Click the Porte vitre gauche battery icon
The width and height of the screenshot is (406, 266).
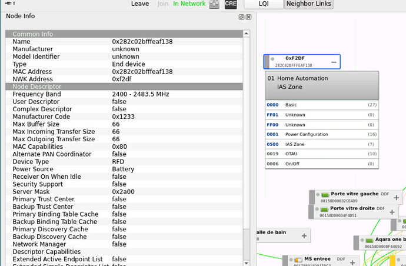(x=325, y=195)
